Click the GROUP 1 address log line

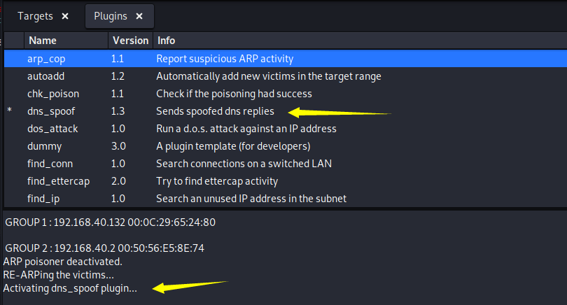click(x=111, y=222)
